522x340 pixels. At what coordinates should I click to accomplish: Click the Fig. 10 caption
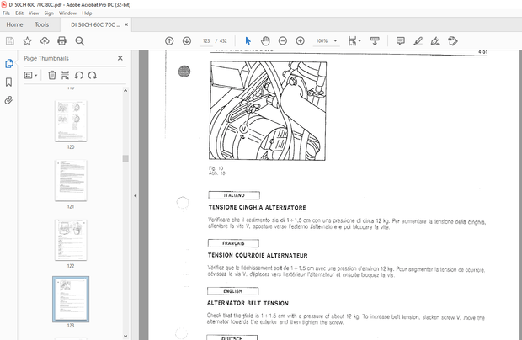(216, 168)
